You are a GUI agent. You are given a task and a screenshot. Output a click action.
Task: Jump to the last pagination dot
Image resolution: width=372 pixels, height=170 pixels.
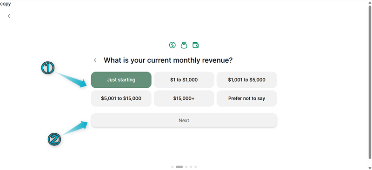coord(195,167)
